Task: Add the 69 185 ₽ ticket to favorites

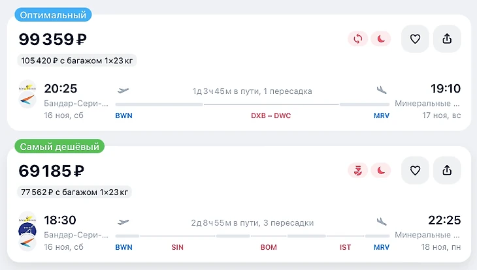Action: 415,170
